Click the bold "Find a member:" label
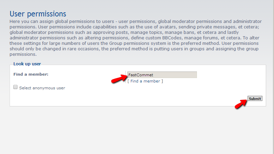Viewport: 274px width, 154px height. click(x=31, y=74)
